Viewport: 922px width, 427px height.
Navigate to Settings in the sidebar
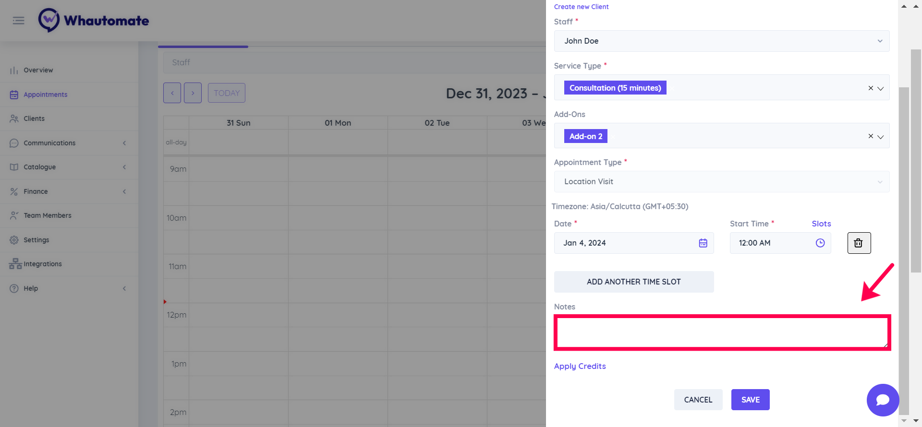(36, 240)
